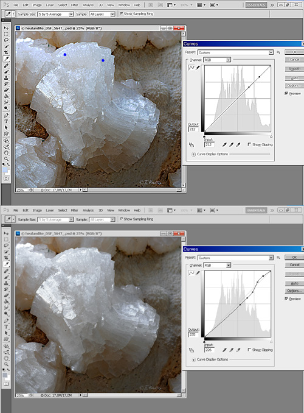
Task: Select the Pen tool in upper Photoshop window
Action: coord(6,115)
